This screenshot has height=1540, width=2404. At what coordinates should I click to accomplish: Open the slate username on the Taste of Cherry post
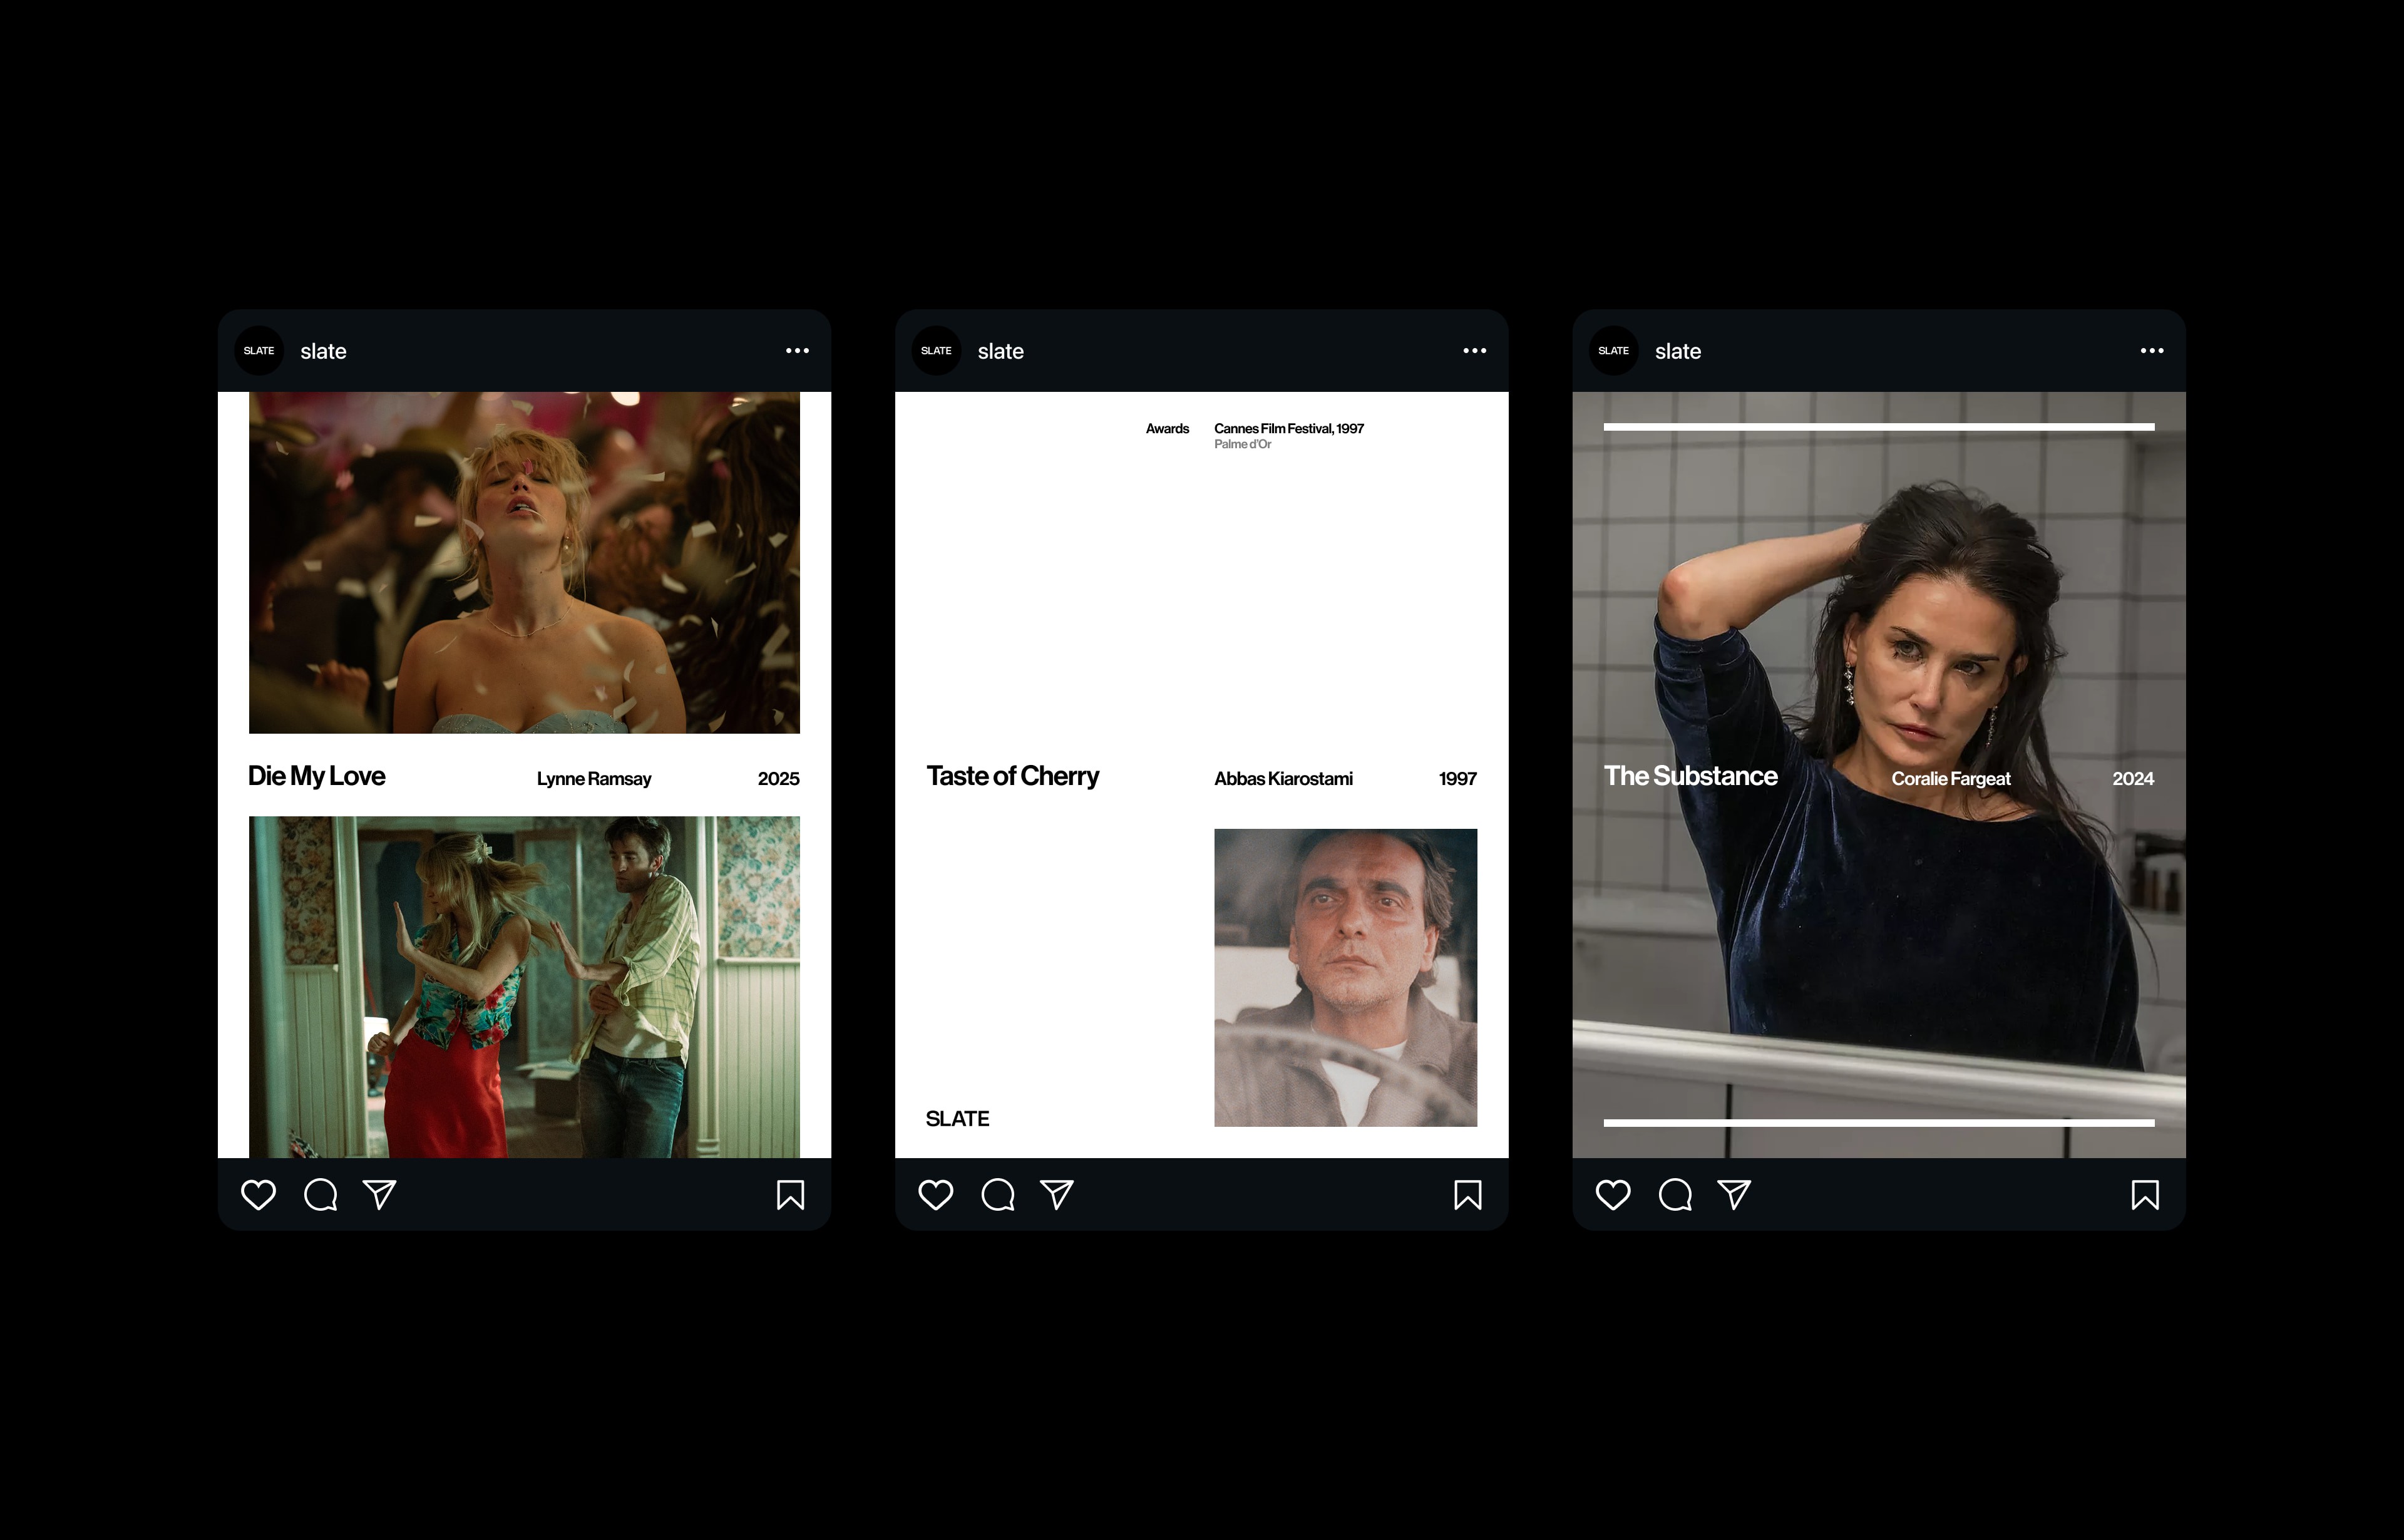pos(1000,352)
